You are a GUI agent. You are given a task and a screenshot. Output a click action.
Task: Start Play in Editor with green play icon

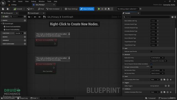[99, 9]
